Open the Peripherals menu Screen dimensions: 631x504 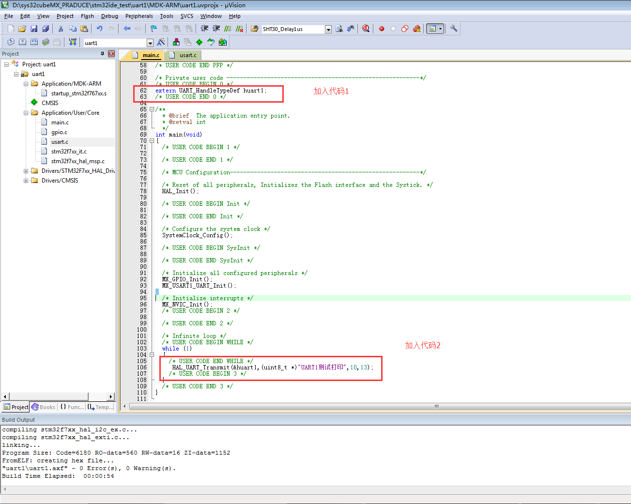(139, 16)
